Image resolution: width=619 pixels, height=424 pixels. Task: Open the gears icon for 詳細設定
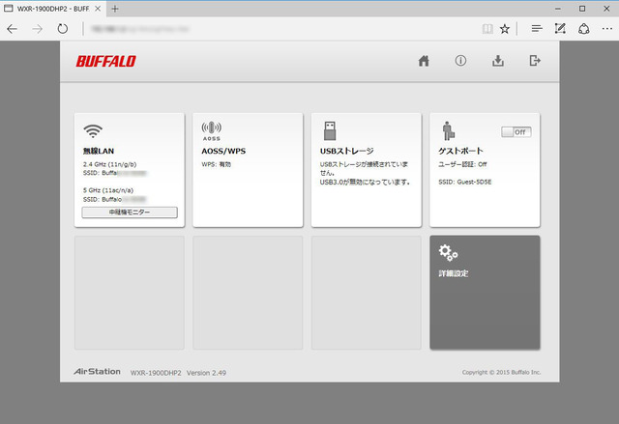pos(448,253)
